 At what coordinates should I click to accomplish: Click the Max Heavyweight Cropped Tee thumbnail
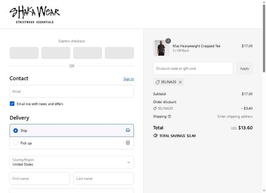pyautogui.click(x=161, y=48)
